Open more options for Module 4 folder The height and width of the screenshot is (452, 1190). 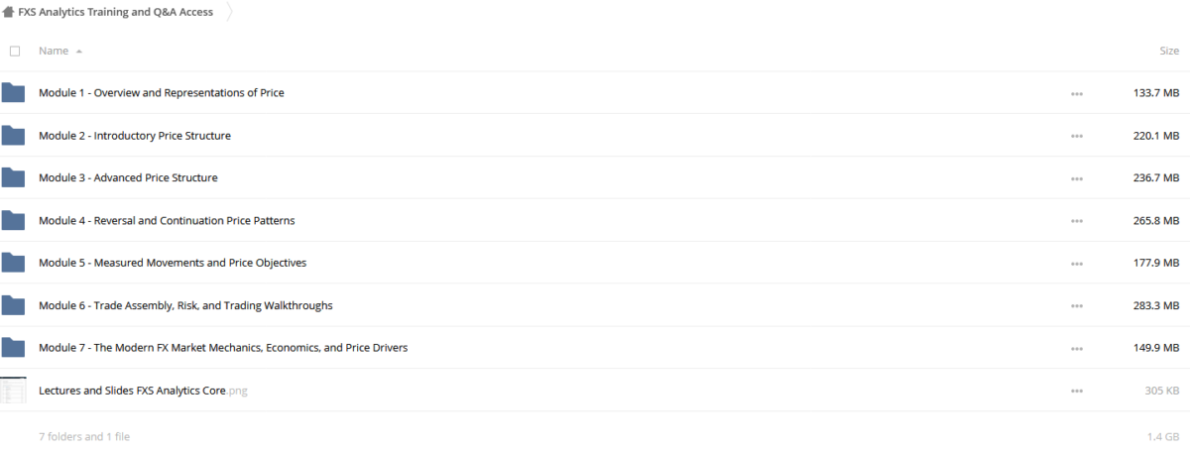point(1077,221)
